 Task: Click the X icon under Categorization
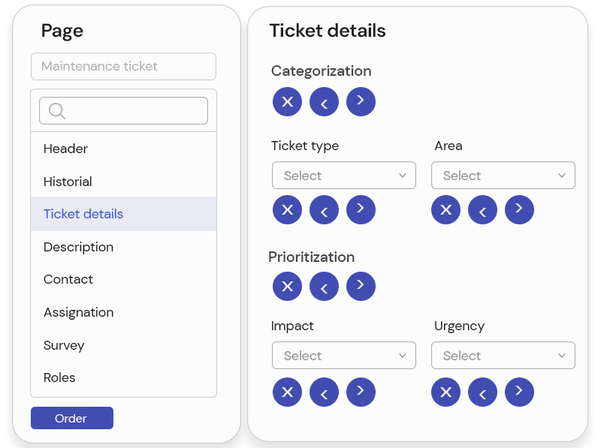click(x=287, y=101)
